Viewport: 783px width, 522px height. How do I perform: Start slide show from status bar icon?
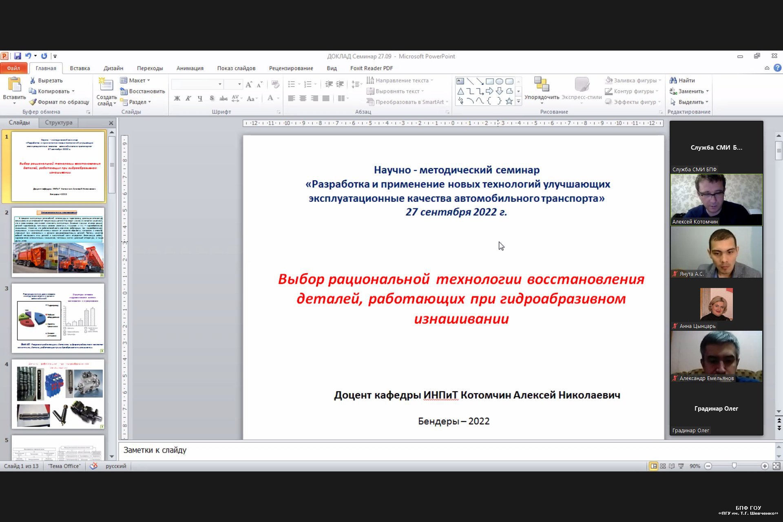coord(681,466)
